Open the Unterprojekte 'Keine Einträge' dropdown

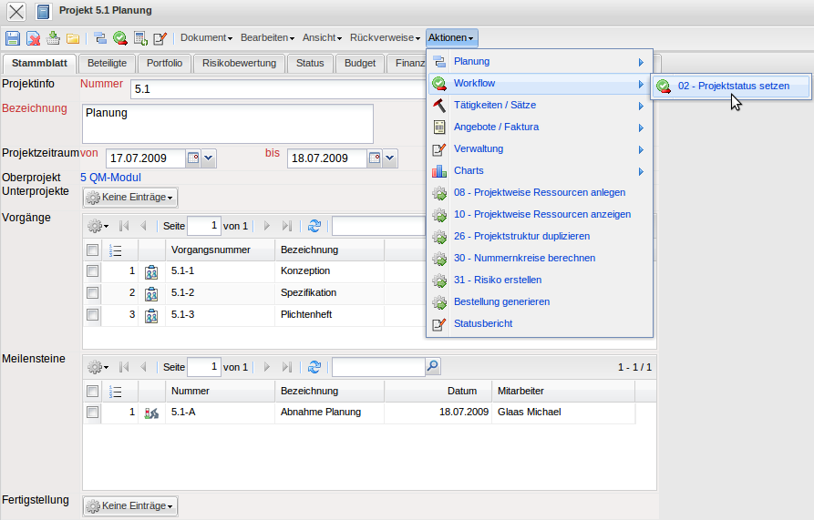click(x=129, y=197)
